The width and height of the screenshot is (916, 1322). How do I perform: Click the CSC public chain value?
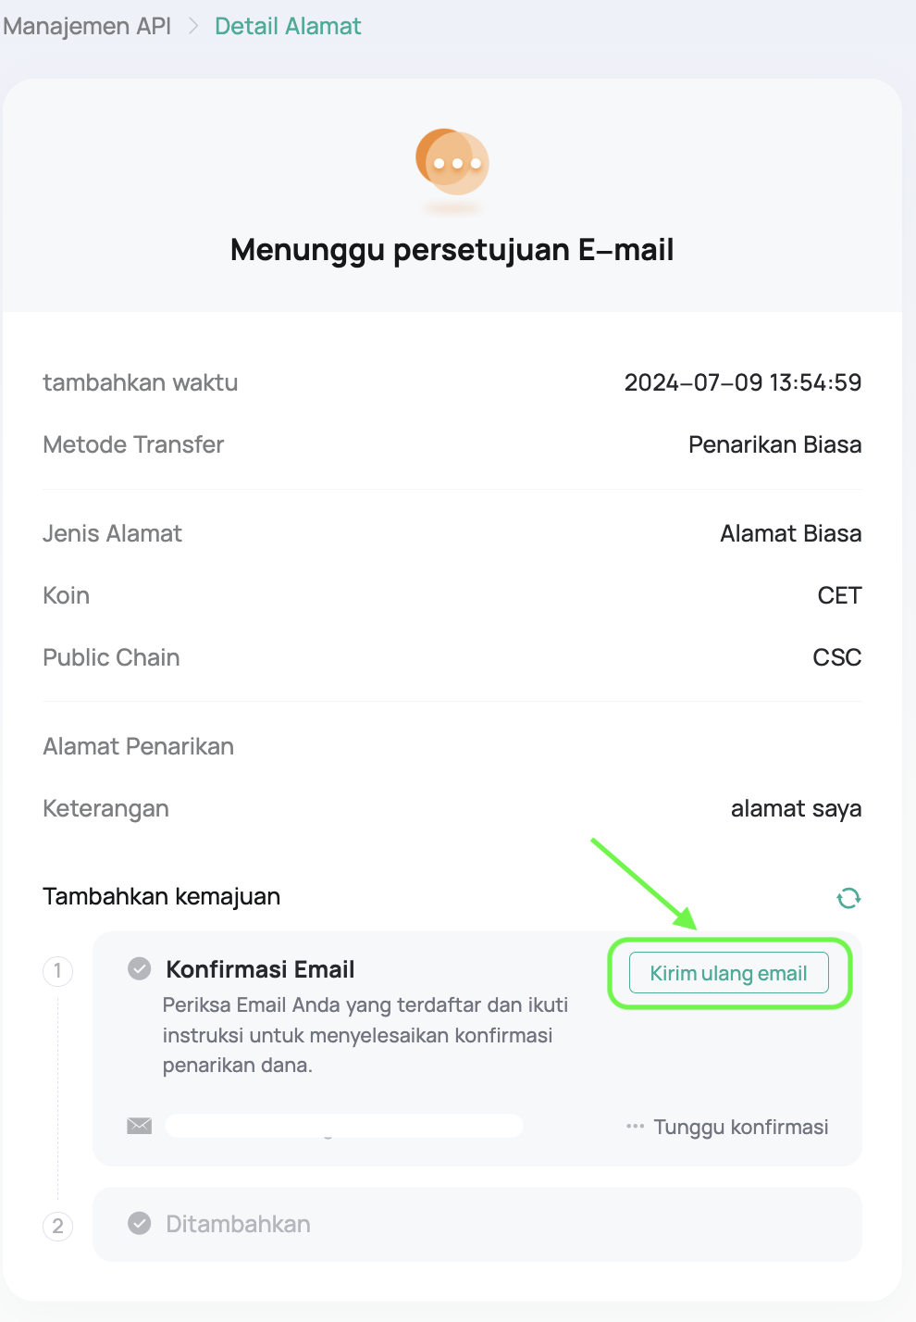pos(837,657)
